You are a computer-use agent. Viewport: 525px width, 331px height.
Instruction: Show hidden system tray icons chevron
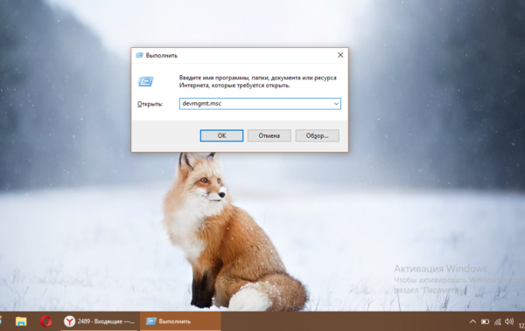point(472,321)
